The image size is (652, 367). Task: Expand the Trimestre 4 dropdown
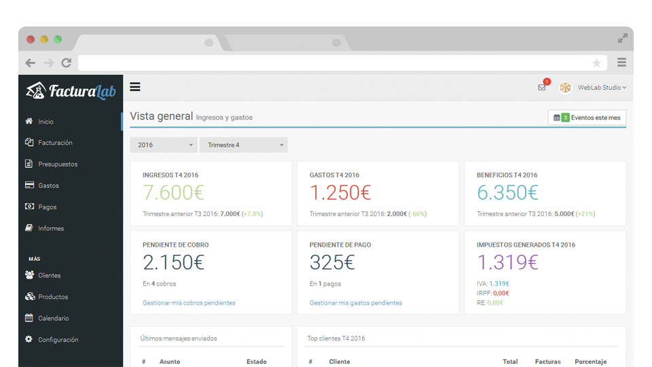243,145
